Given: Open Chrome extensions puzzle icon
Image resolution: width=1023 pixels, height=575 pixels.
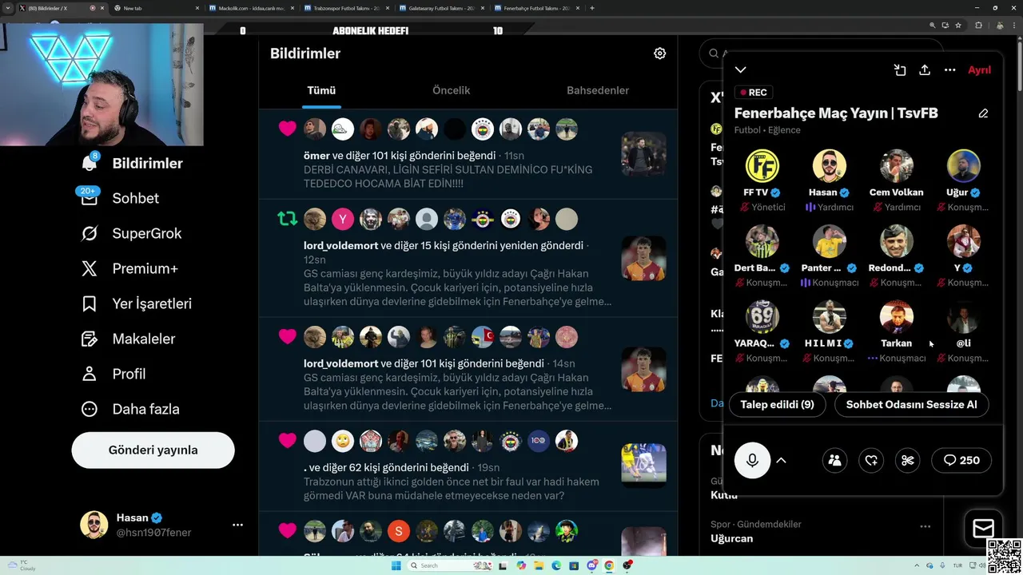Looking at the screenshot, I should click(x=978, y=26).
